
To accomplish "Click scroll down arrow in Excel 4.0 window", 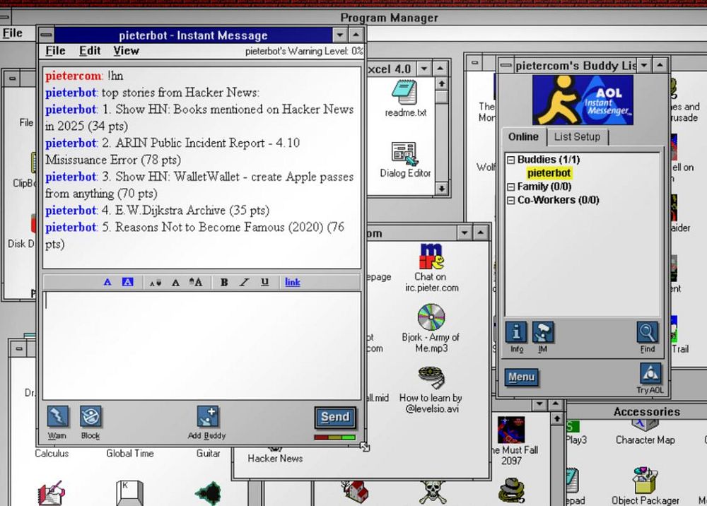I will 441,189.
